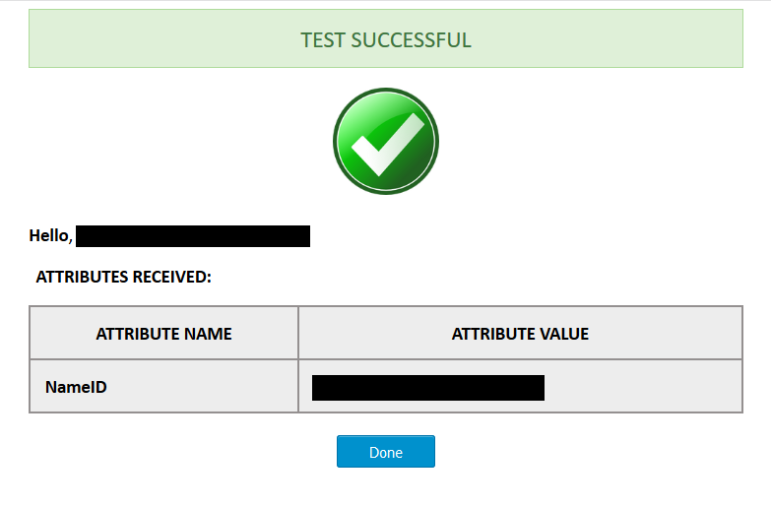Click the white tick inside green circle
This screenshot has width=771, height=507.
388,145
